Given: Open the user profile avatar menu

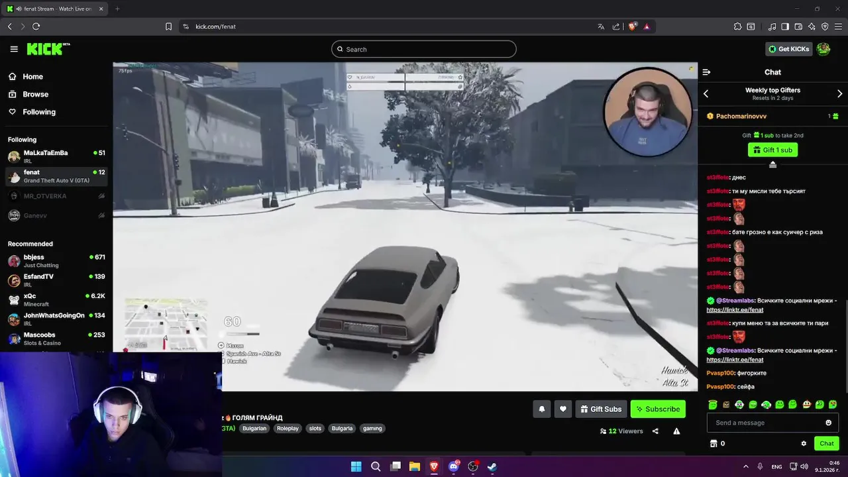Looking at the screenshot, I should click(x=823, y=49).
